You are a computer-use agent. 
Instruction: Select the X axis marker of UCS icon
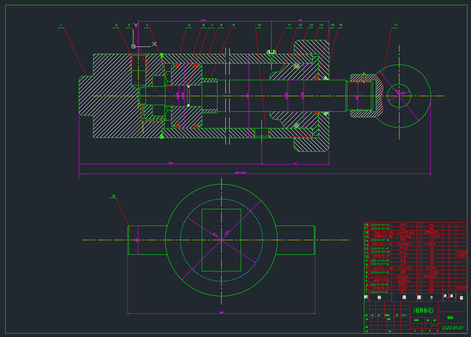(154, 44)
